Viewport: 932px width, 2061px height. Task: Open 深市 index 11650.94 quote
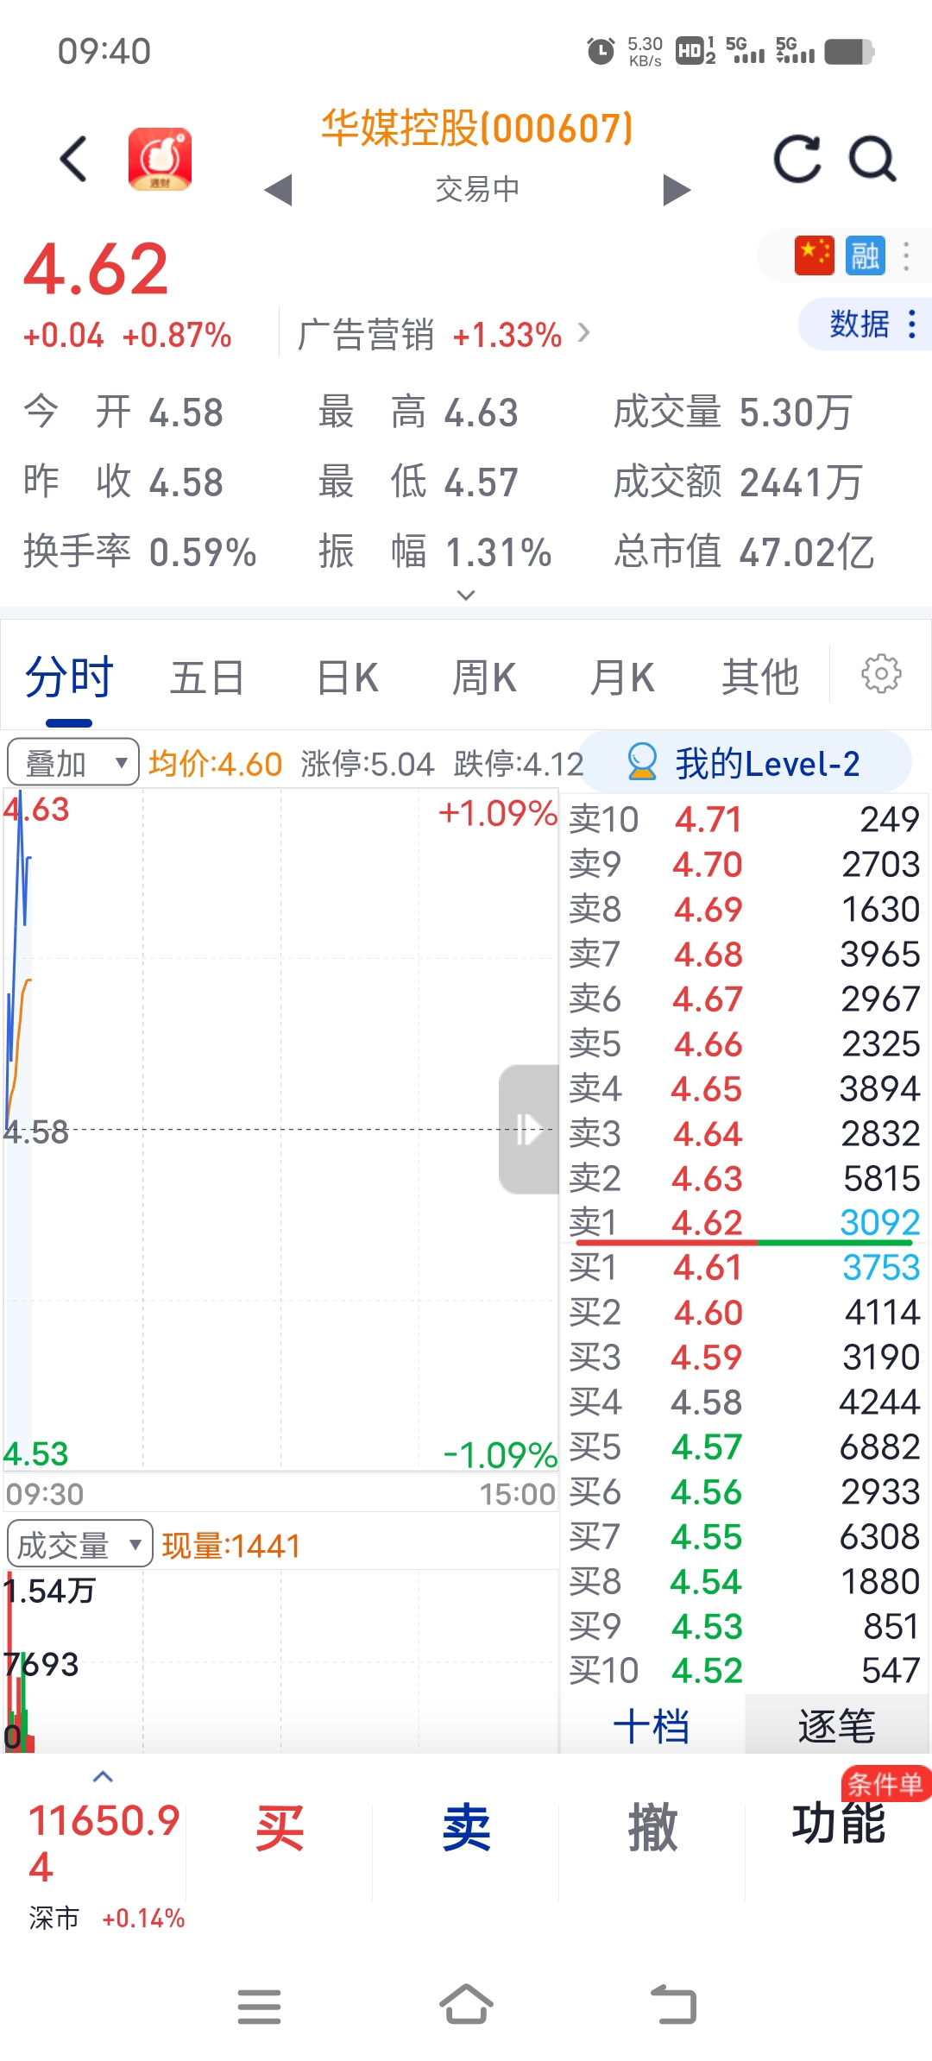tap(105, 1866)
